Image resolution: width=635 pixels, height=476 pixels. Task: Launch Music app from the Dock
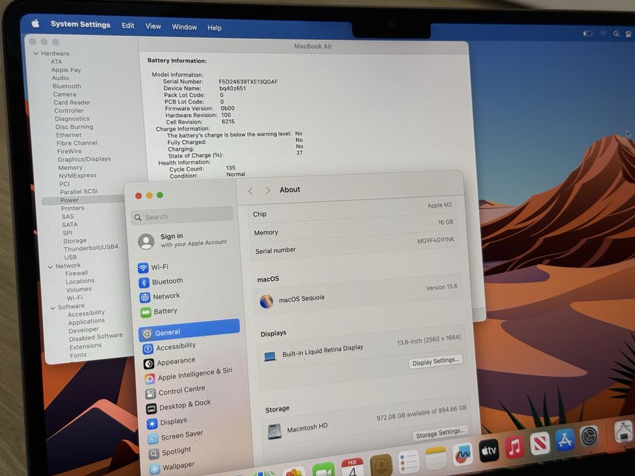pyautogui.click(x=515, y=447)
